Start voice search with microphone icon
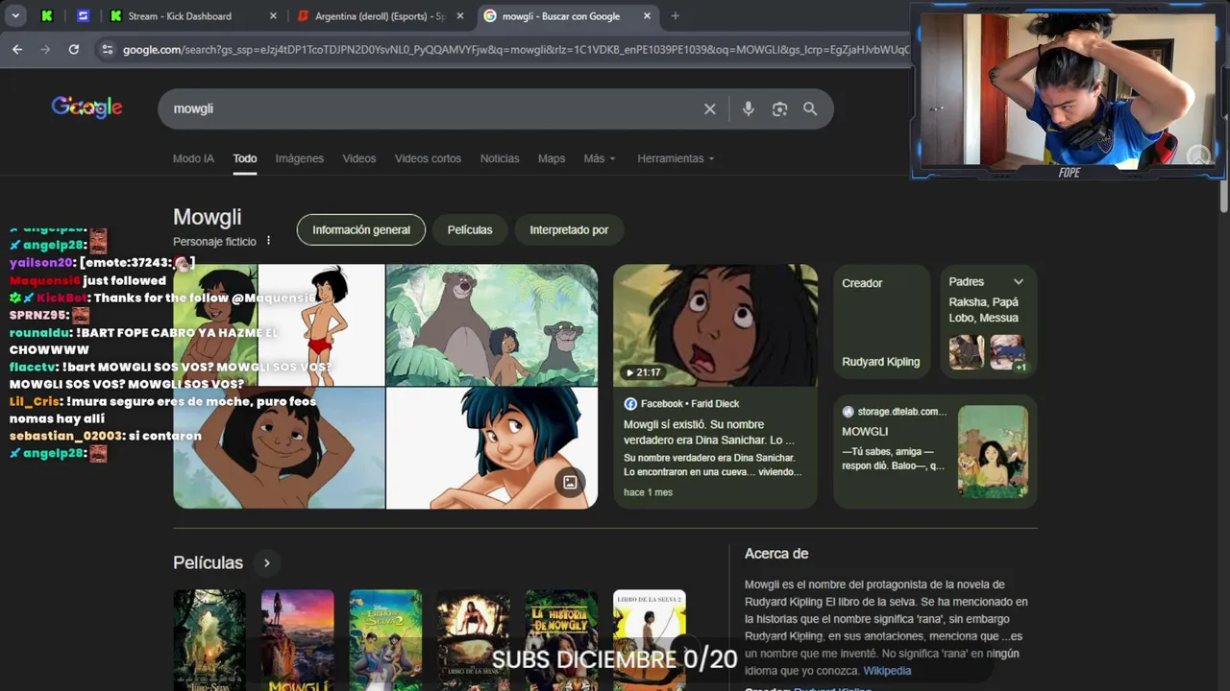This screenshot has height=691, width=1230. 749,109
